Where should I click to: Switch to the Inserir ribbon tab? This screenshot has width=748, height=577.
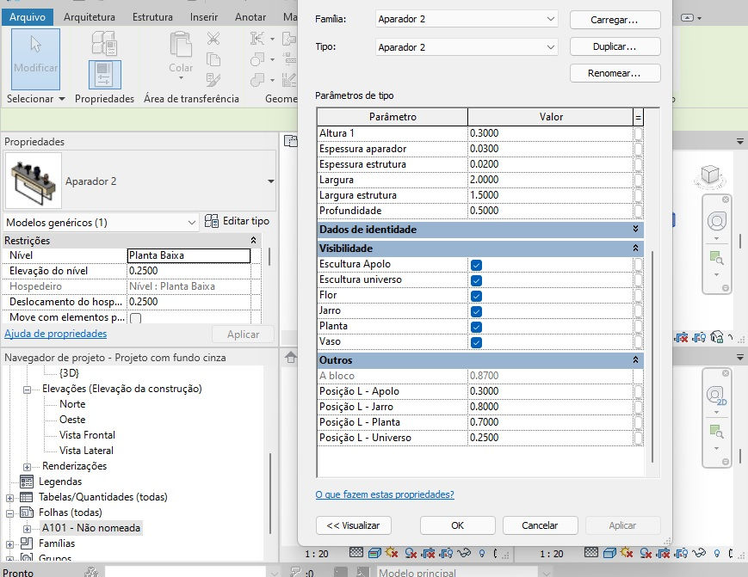tap(204, 17)
